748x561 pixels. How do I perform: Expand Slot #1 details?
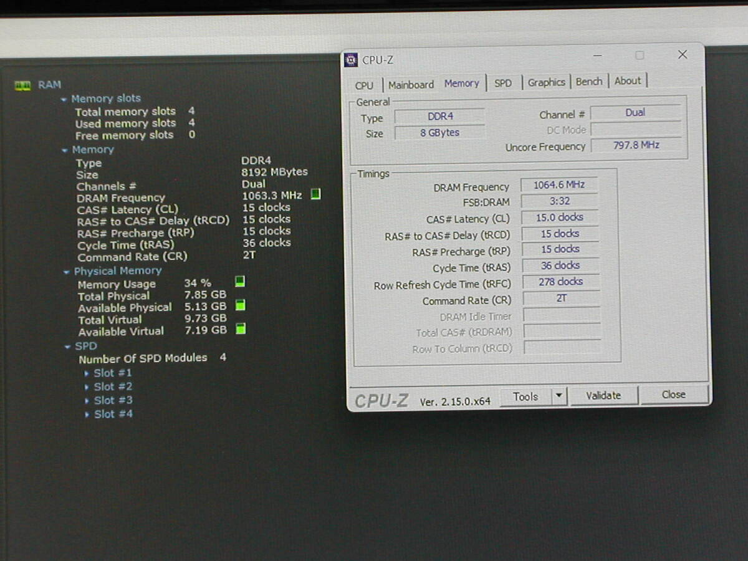tap(87, 373)
